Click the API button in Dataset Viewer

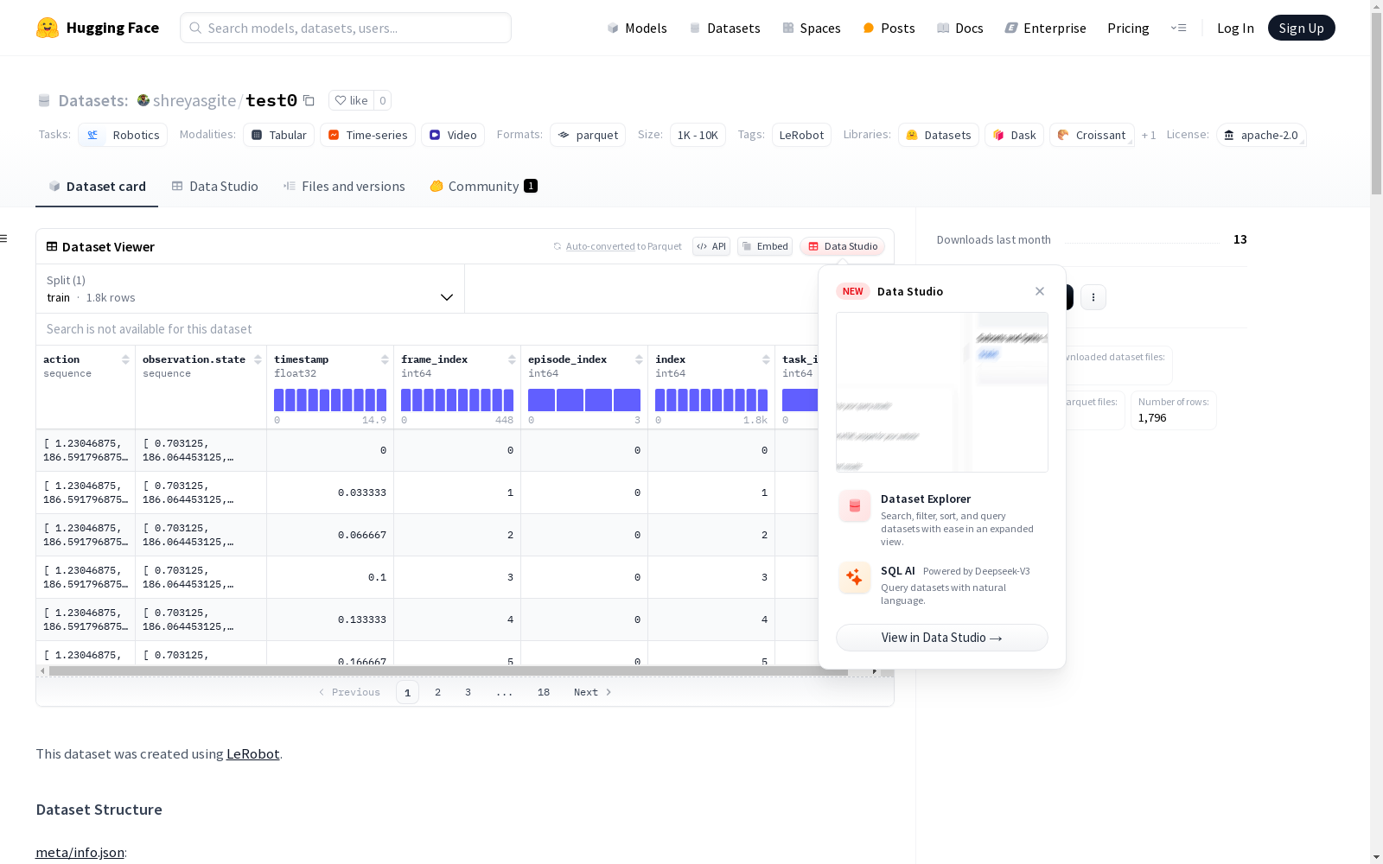click(x=711, y=246)
